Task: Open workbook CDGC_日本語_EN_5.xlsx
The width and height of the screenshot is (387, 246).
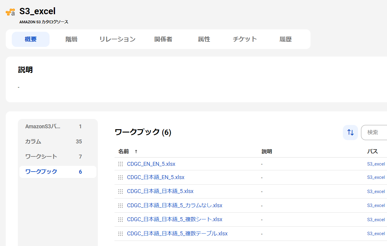Action: tap(156, 177)
